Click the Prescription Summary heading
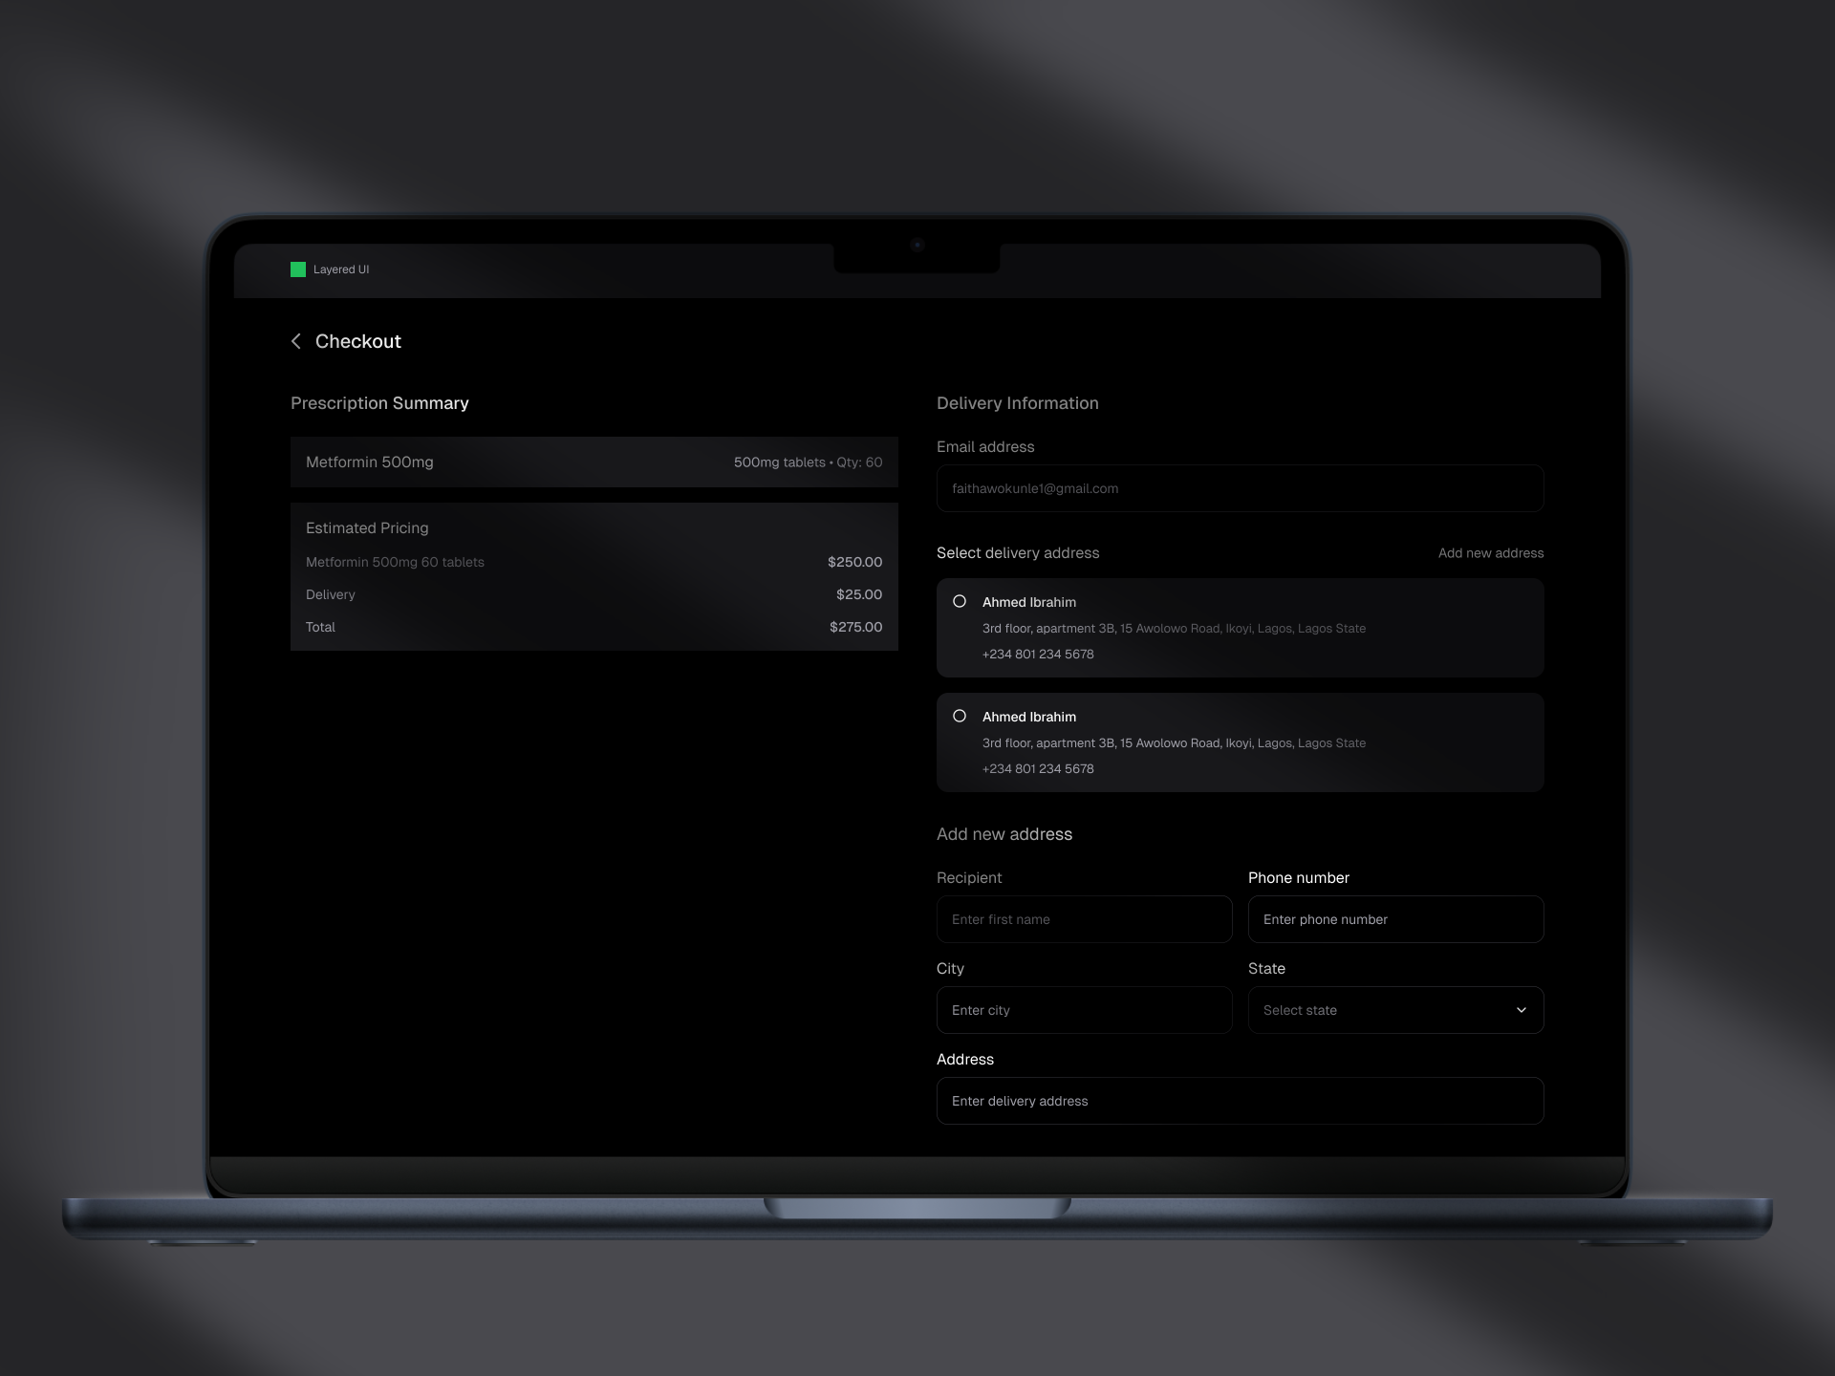Viewport: 1835px width, 1376px height. 379,402
